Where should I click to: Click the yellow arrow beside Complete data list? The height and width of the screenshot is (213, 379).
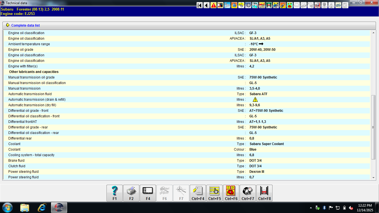tap(8, 25)
